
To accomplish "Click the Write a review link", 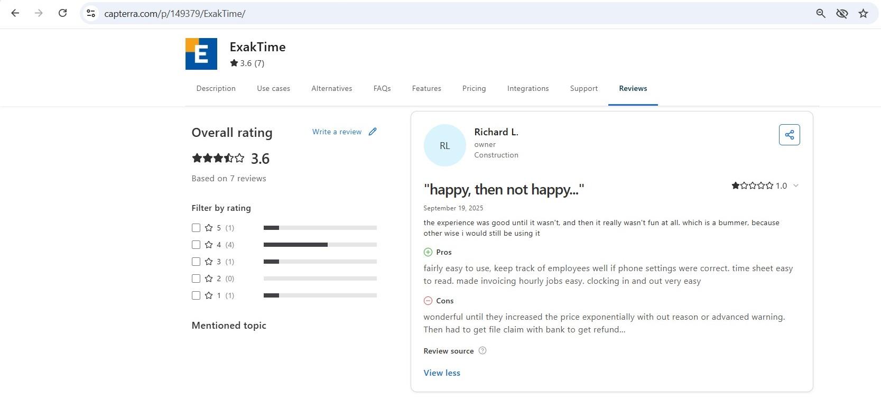I will [x=337, y=132].
